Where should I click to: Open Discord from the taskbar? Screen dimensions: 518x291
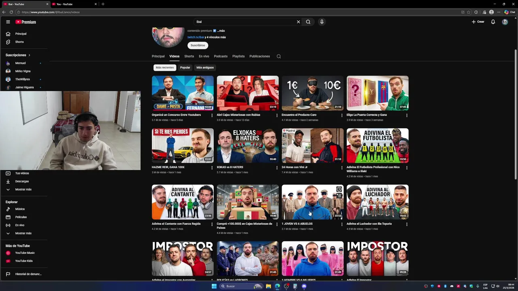click(x=304, y=286)
